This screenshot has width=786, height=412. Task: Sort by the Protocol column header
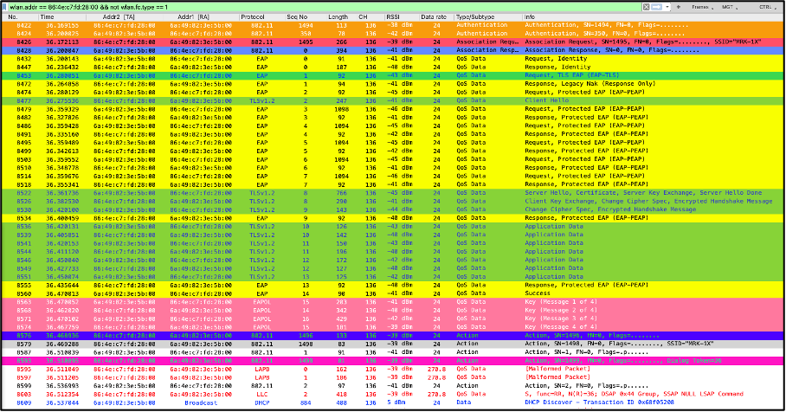(x=253, y=16)
